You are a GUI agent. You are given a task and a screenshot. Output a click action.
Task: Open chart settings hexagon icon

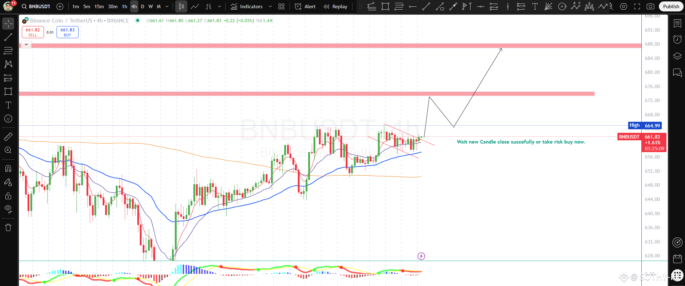pyautogui.click(x=624, y=6)
